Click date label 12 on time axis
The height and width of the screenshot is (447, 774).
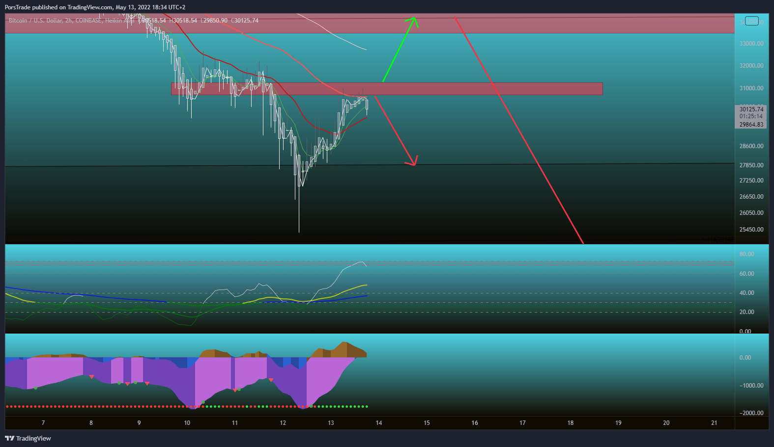pyautogui.click(x=283, y=423)
